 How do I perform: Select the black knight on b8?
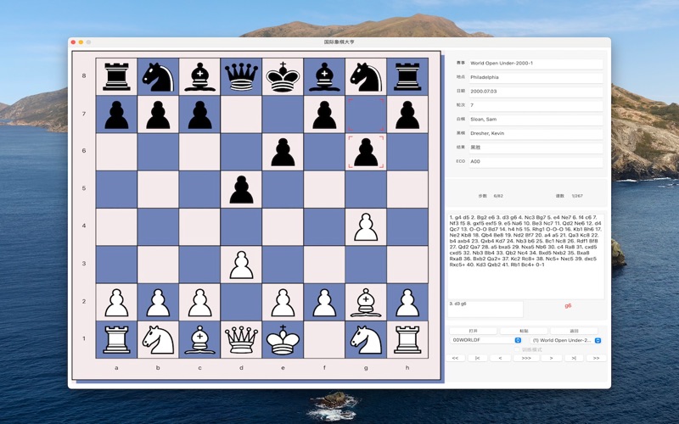point(158,76)
